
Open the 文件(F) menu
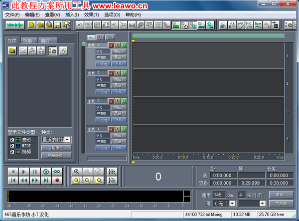click(12, 15)
